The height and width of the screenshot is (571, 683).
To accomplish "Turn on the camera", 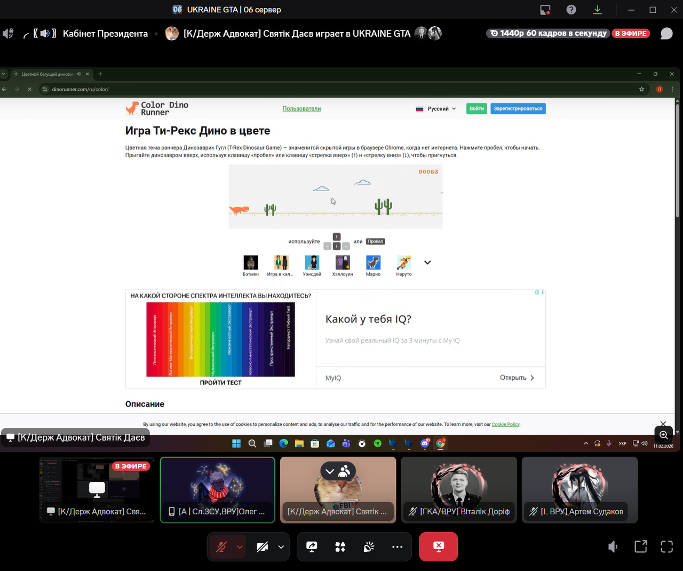I will (x=262, y=546).
